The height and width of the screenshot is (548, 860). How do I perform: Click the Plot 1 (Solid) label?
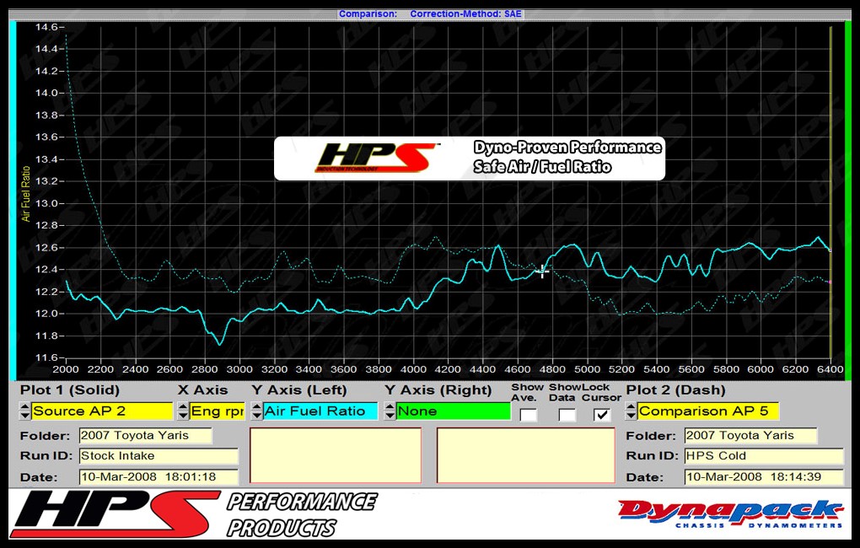[70, 390]
